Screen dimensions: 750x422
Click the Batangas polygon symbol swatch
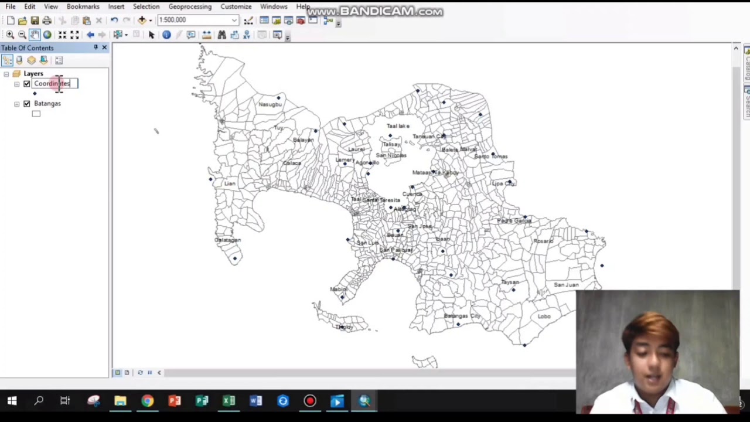(x=36, y=114)
